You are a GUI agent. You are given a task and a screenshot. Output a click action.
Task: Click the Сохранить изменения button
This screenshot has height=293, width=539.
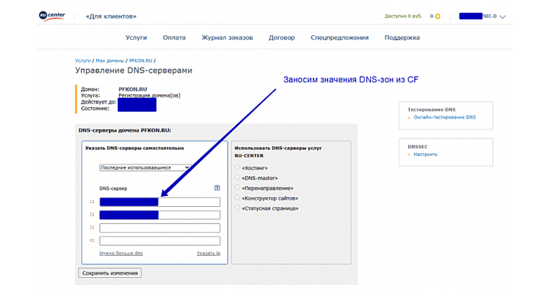[x=110, y=273]
